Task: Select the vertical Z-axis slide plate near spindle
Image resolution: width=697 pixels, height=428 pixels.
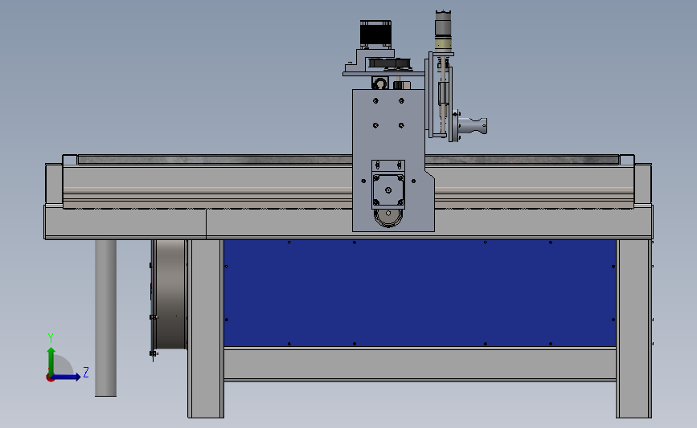Action: 430,96
